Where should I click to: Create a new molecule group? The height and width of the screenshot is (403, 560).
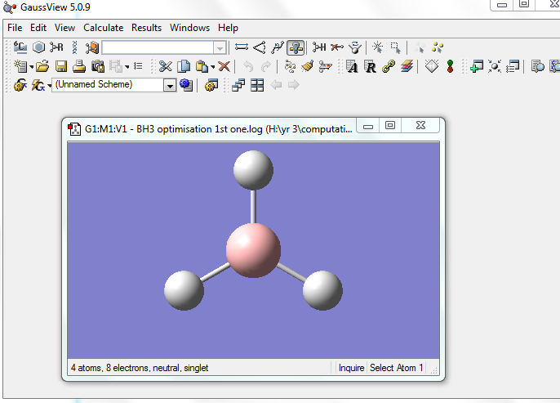click(20, 66)
